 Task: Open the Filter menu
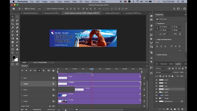(74, 2)
